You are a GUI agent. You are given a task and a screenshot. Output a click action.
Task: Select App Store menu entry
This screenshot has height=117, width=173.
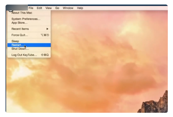pos(29,23)
